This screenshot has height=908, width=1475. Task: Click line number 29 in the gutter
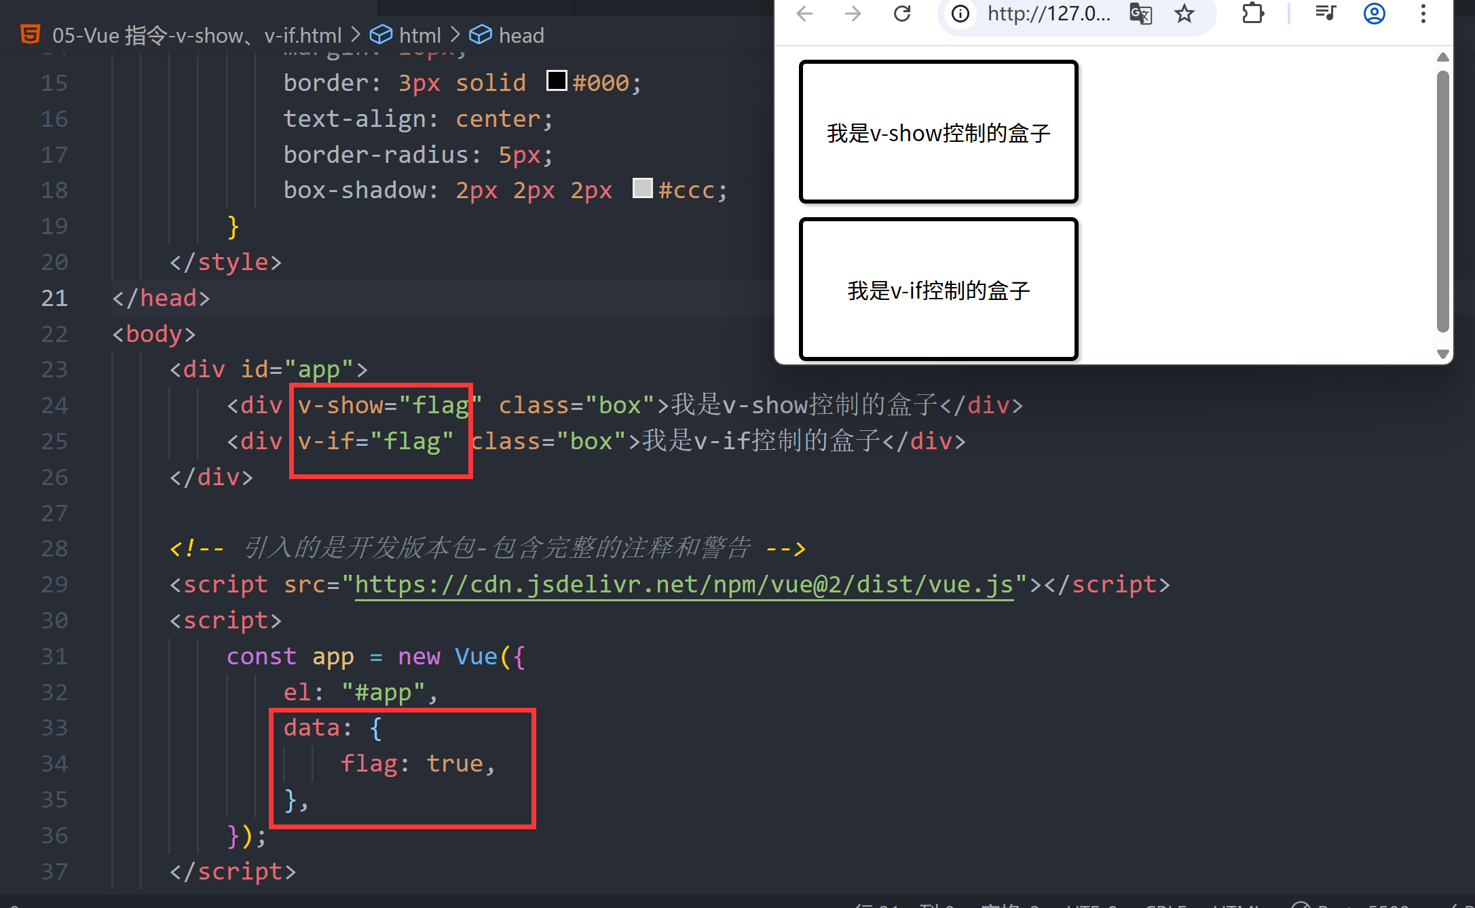pos(54,584)
